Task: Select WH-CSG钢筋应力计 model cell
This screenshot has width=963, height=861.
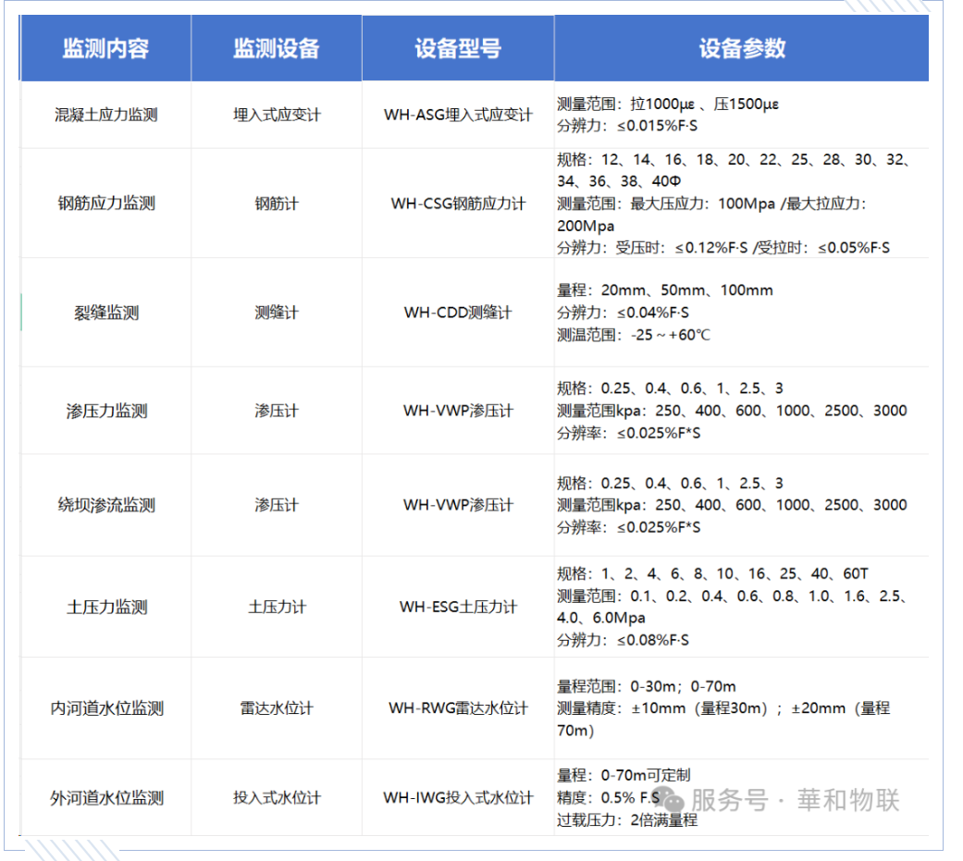Action: click(458, 203)
